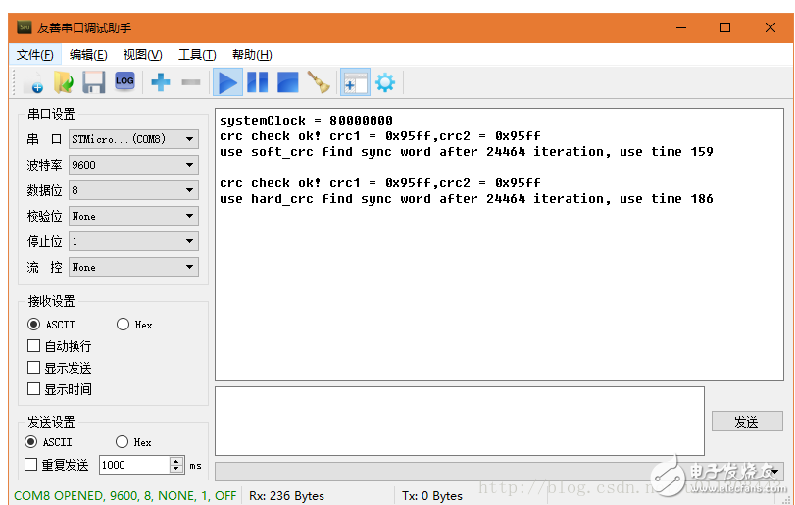Click the new file icon in toolbar
Screen dimensions: 795x505
32,82
